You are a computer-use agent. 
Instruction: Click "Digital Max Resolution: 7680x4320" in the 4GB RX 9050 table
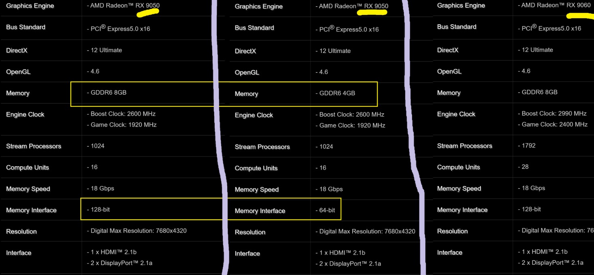pyautogui.click(x=367, y=231)
